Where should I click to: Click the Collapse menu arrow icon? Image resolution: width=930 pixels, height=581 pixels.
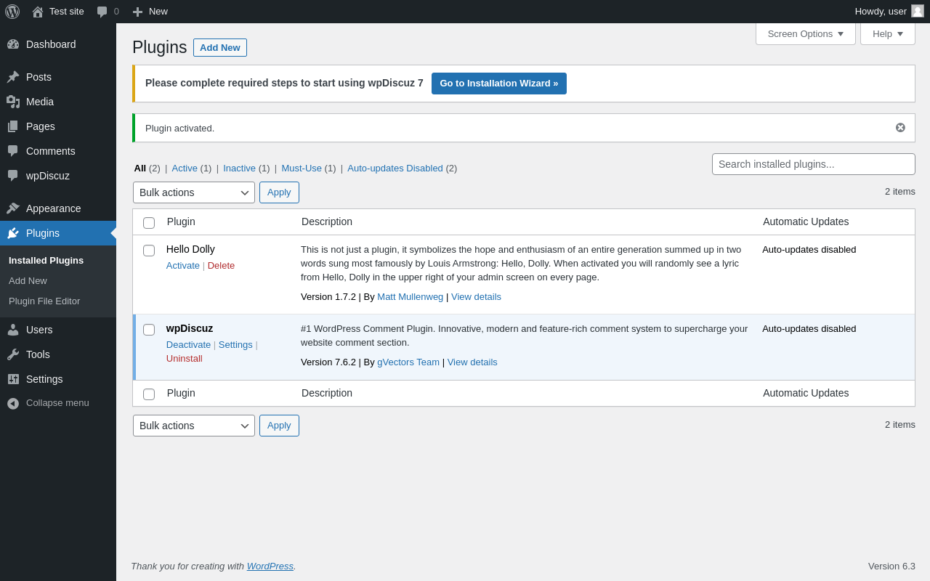(13, 403)
